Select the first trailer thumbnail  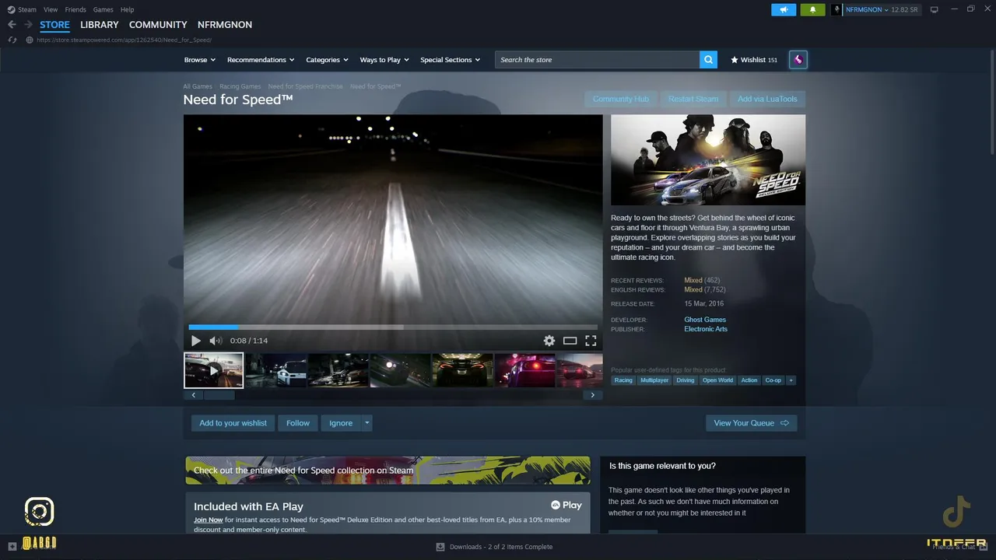pyautogui.click(x=213, y=370)
